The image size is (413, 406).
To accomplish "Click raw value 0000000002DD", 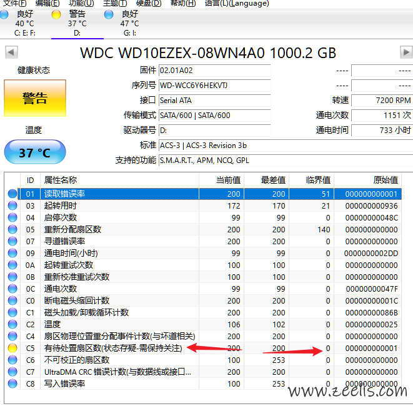I will 371,254.
